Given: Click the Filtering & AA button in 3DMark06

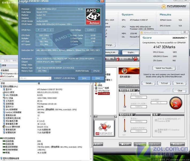Looking at the screenshot, I should click(112, 53).
